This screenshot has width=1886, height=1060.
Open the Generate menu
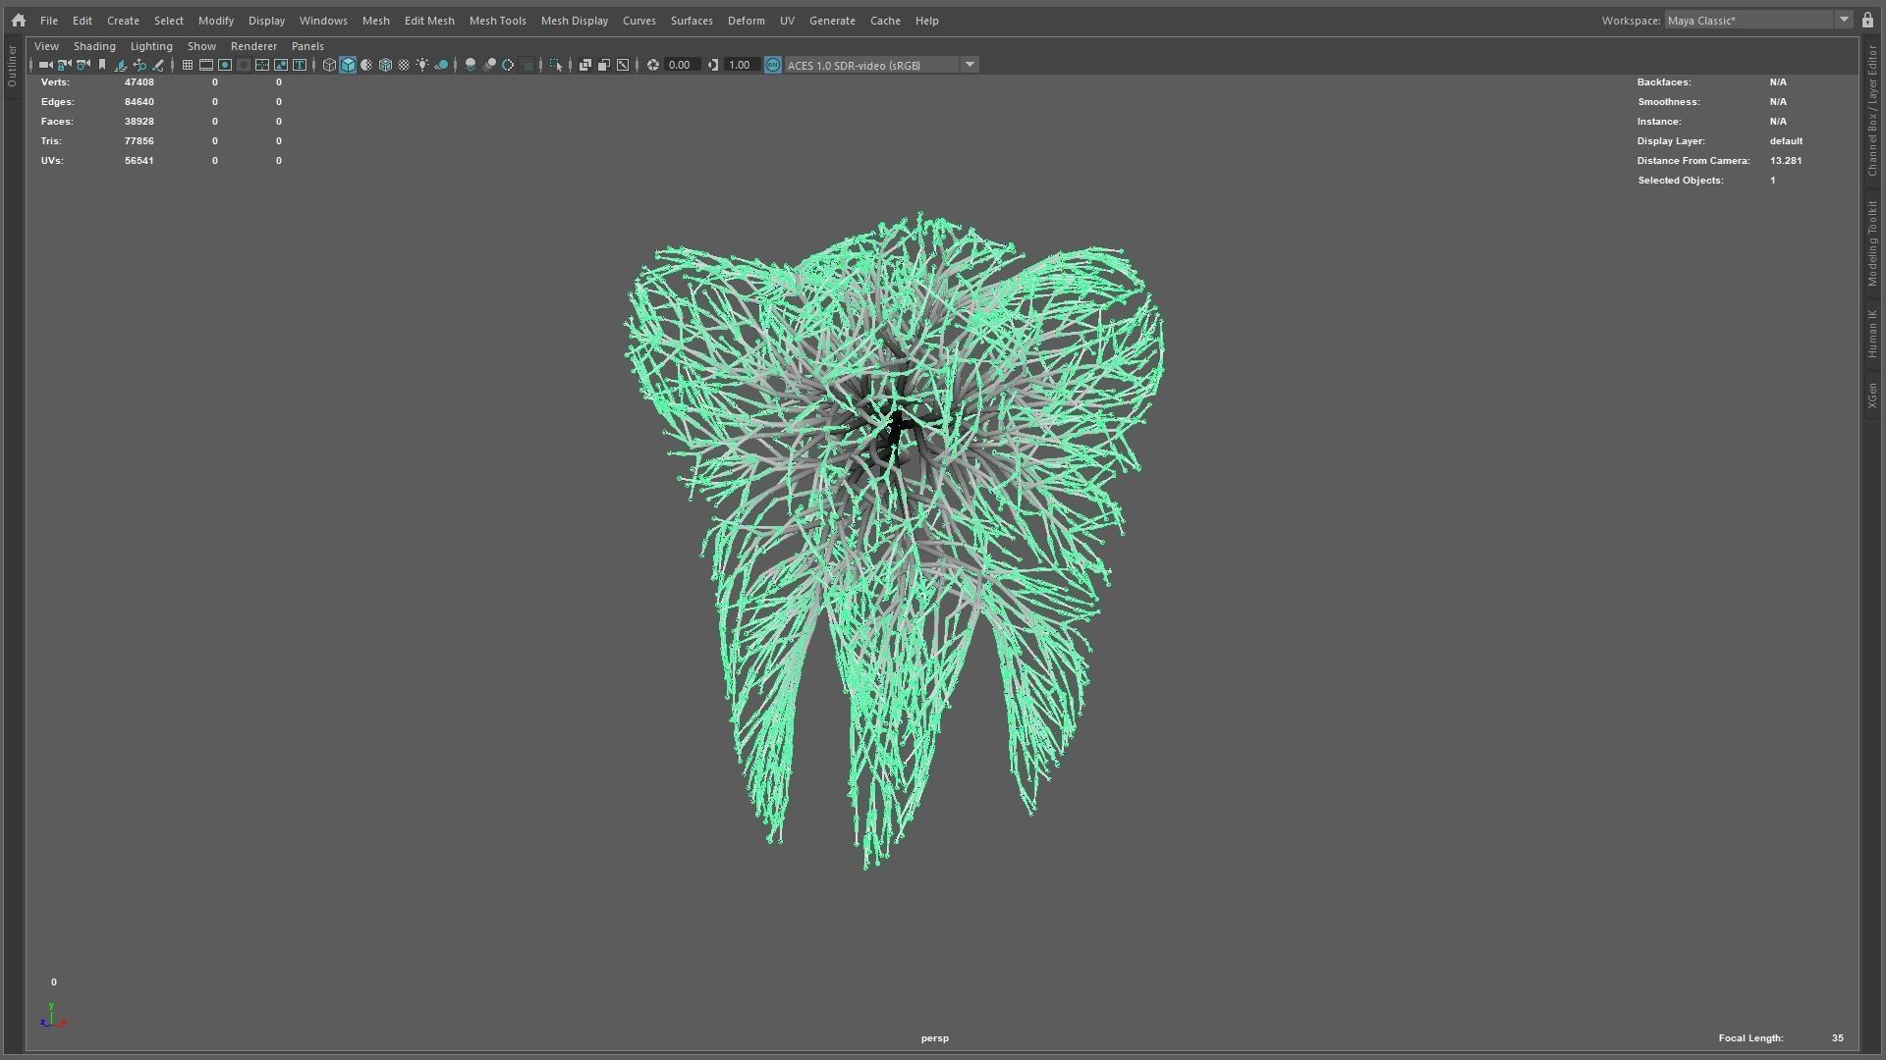(x=832, y=21)
